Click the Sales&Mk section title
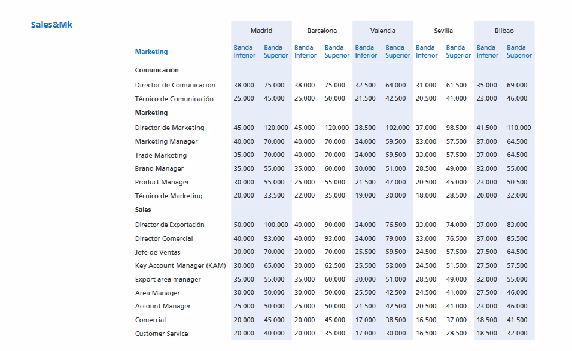Screen dimensions: 572x351 click(51, 25)
